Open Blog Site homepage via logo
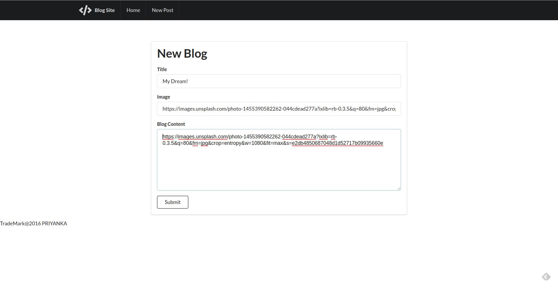The width and height of the screenshot is (558, 285). 97,10
